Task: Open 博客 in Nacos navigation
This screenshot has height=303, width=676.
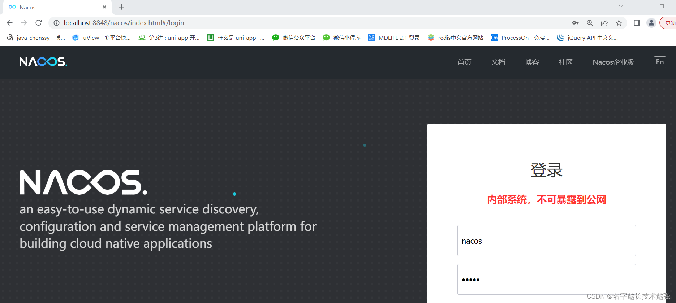Action: pyautogui.click(x=532, y=62)
